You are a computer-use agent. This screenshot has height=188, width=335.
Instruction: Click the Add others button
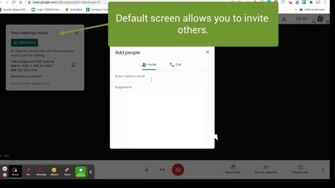click(x=25, y=43)
